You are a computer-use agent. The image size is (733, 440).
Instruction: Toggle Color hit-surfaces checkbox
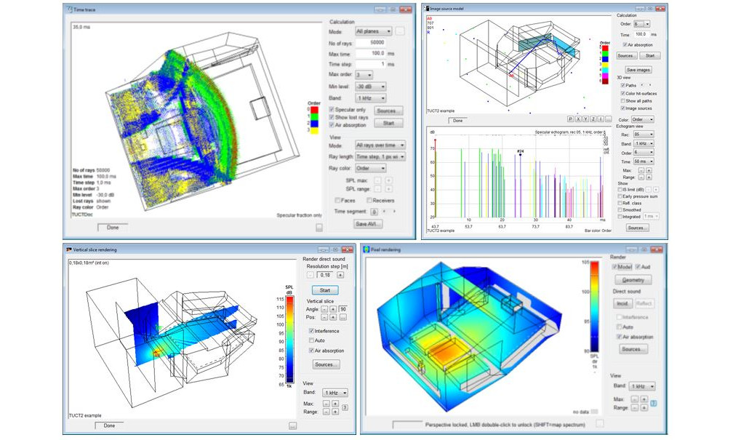(622, 93)
